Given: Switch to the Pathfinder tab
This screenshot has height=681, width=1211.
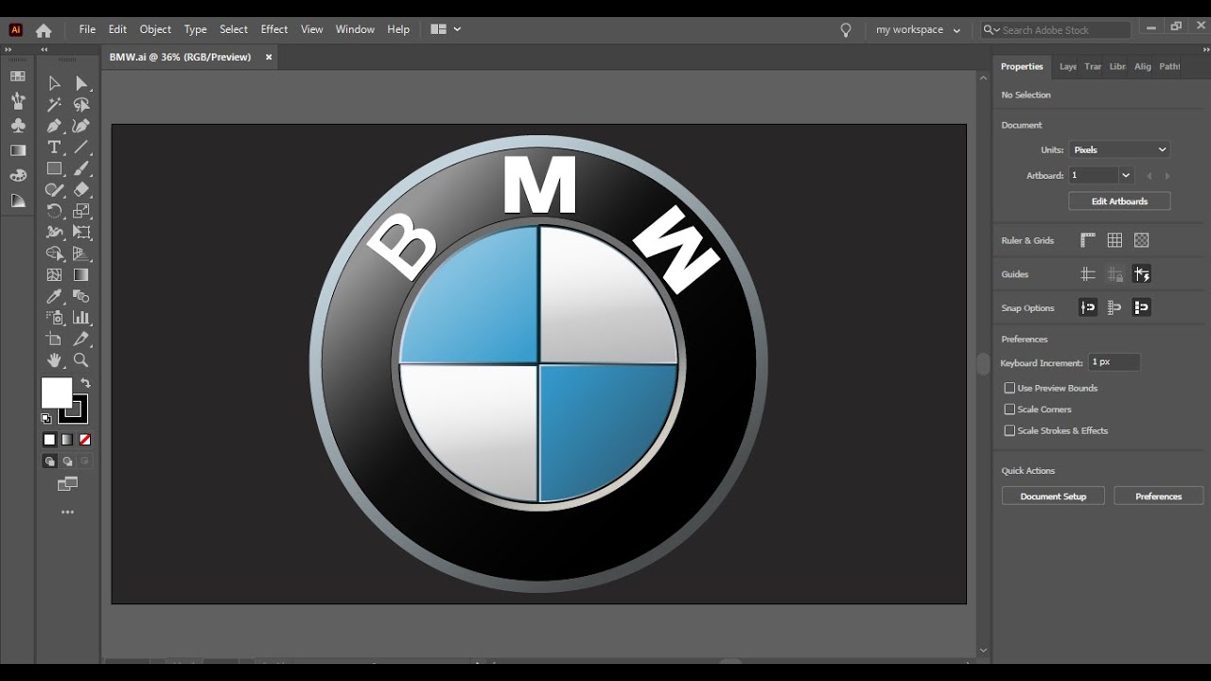Looking at the screenshot, I should 1169,66.
